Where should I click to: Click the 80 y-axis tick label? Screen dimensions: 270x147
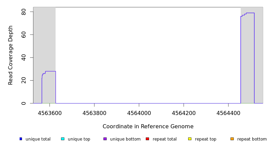(x=24, y=12)
